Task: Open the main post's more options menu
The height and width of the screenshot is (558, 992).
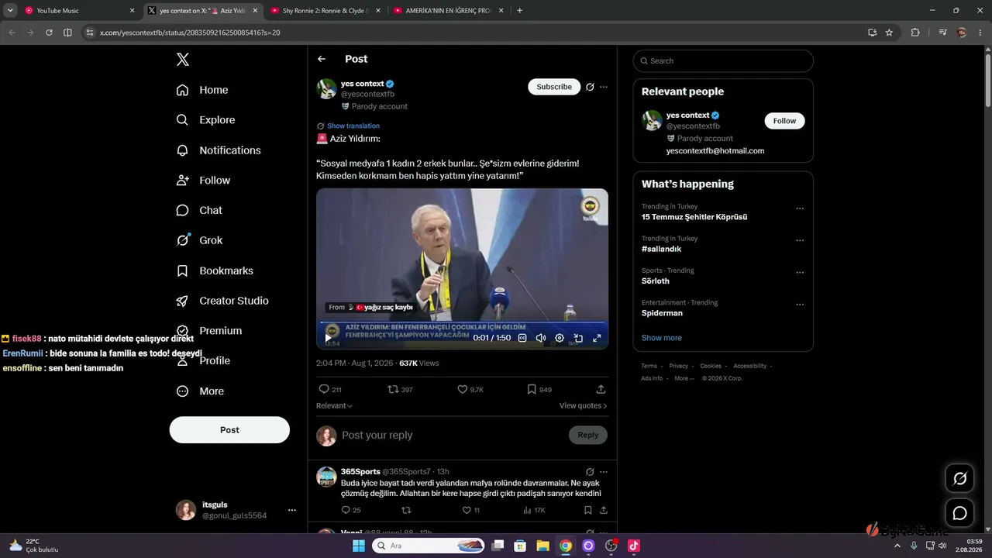Action: click(604, 87)
